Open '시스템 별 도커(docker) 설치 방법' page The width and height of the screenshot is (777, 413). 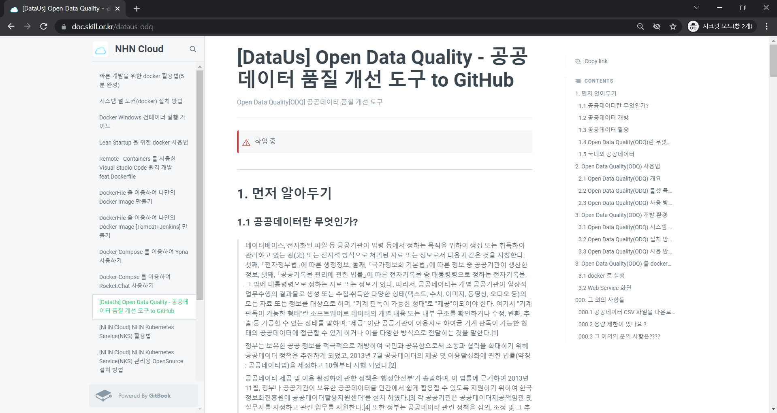(143, 101)
